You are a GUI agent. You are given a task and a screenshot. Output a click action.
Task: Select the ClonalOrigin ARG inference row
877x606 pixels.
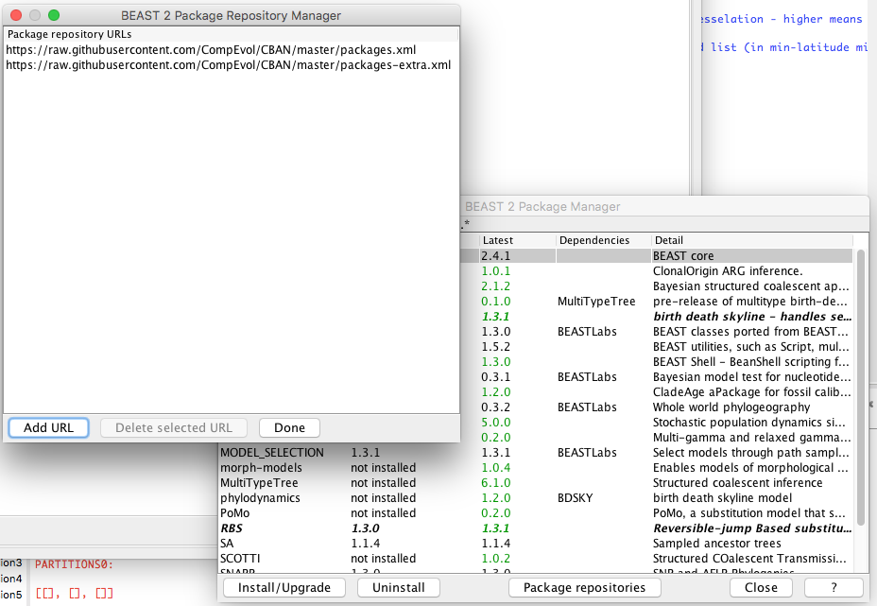point(657,270)
